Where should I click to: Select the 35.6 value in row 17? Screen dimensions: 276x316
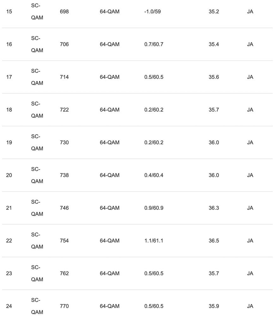tap(214, 77)
